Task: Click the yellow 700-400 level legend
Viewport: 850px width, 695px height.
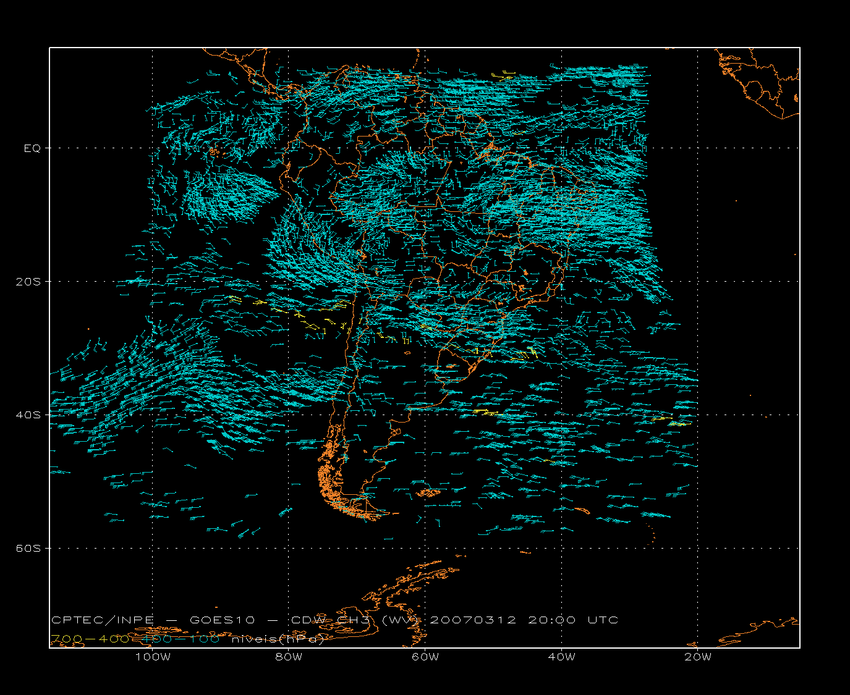Action: point(90,639)
